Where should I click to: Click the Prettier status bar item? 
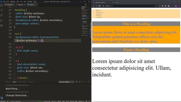point(81,101)
